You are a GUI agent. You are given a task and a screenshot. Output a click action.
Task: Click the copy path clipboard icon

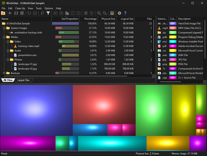[67, 13]
